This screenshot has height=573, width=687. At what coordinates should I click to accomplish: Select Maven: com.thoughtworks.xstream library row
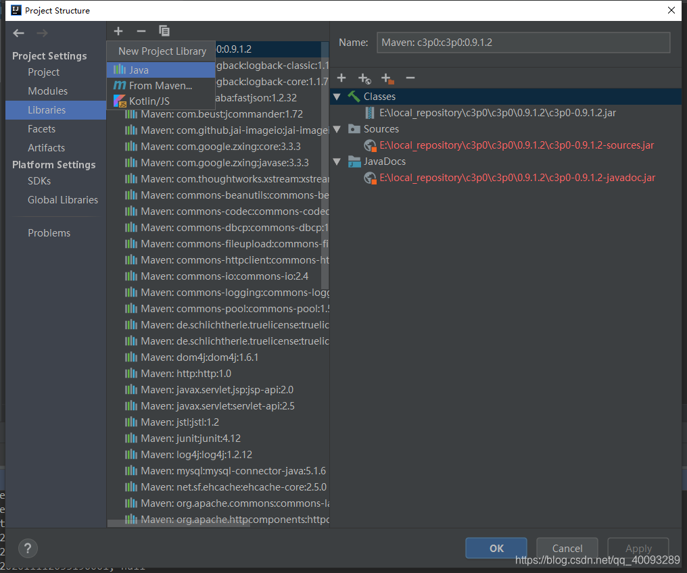coord(218,179)
